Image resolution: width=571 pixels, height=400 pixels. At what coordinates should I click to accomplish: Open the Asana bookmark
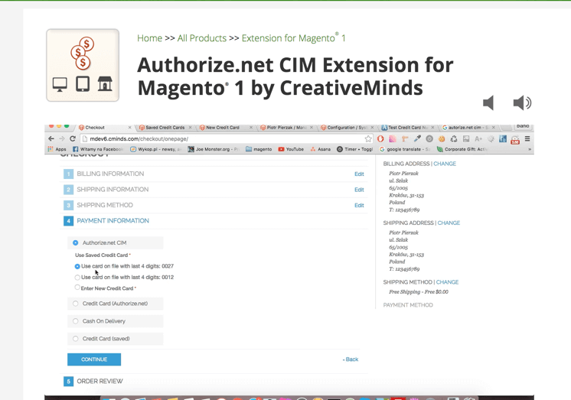click(320, 149)
